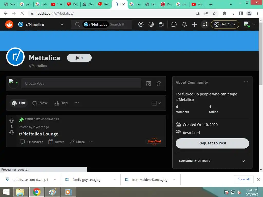Share the r/Mettalica Lounge post

pos(77,142)
